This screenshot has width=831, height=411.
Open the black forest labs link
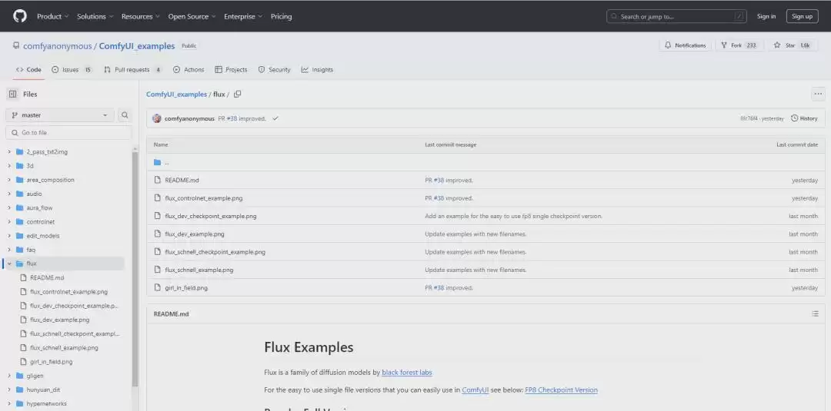[x=407, y=373]
